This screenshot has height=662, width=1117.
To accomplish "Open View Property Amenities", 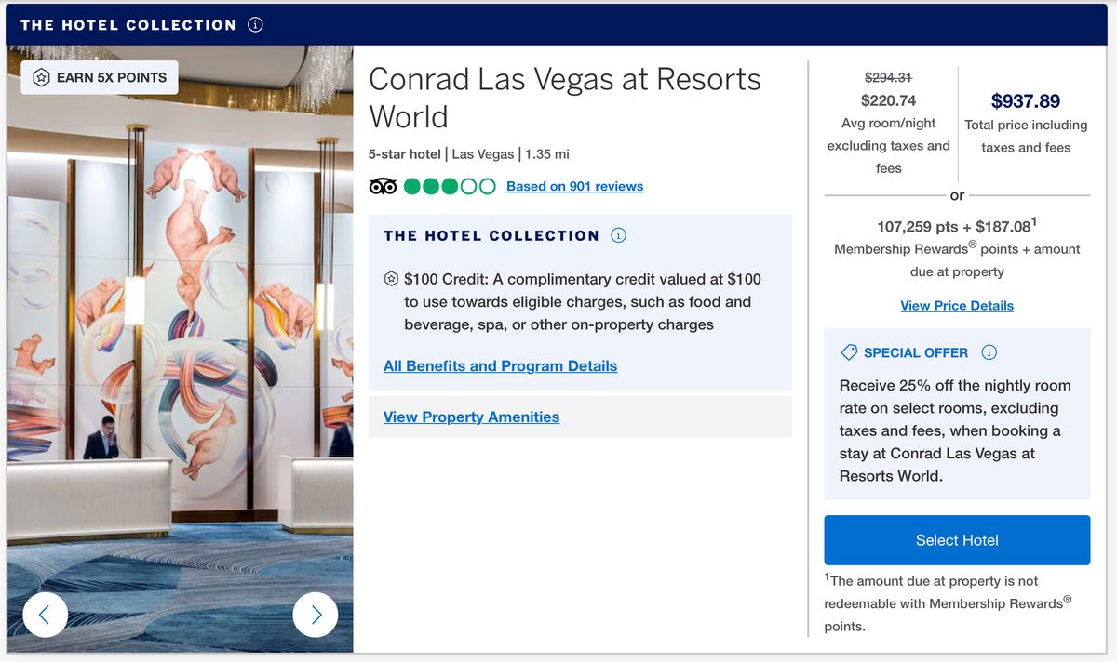I will (471, 417).
